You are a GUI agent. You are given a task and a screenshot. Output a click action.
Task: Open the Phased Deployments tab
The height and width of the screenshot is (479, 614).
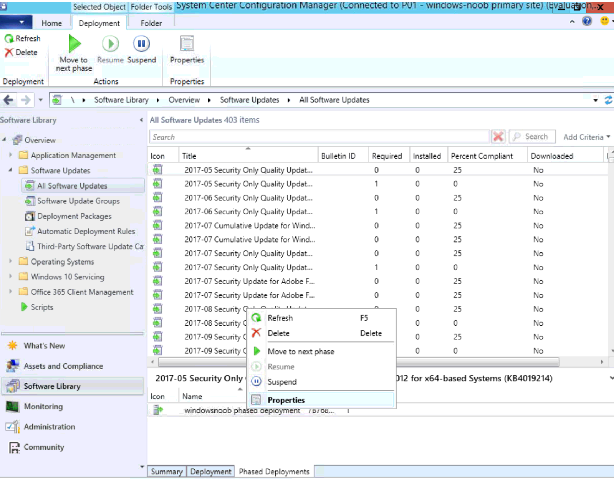274,472
